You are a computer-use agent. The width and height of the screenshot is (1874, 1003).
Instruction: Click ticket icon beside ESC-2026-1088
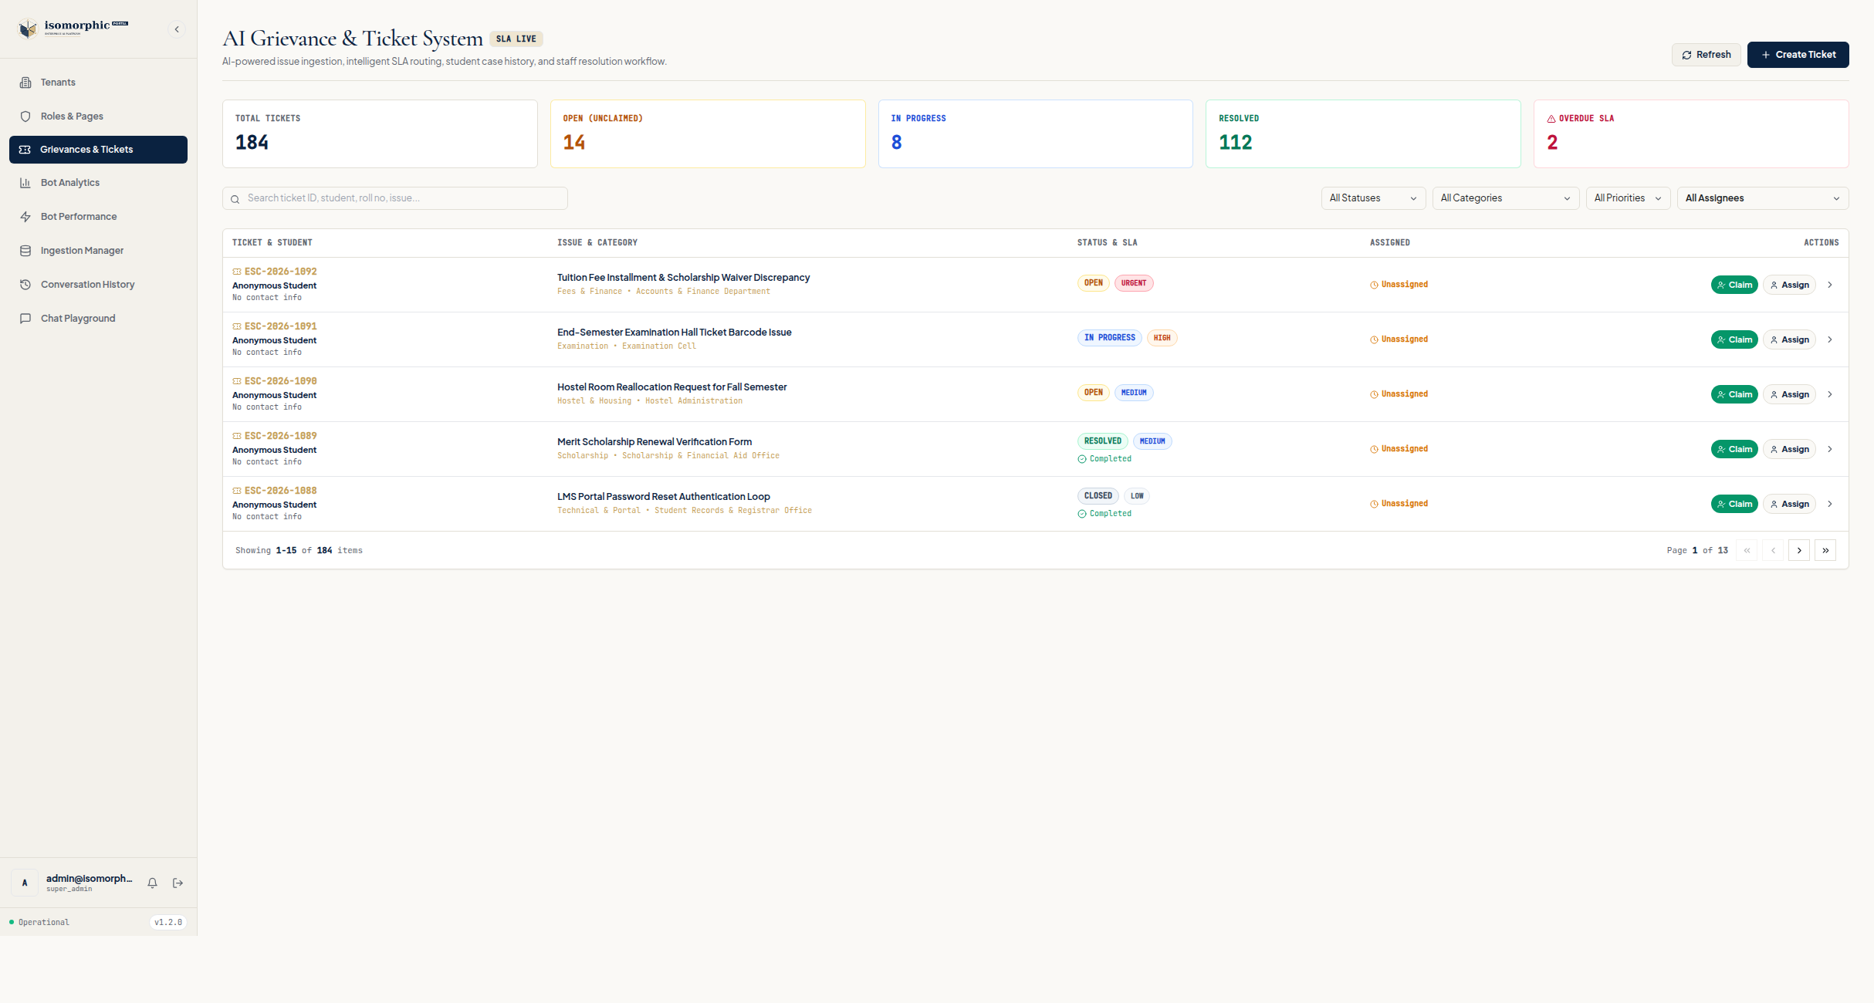[x=237, y=491]
